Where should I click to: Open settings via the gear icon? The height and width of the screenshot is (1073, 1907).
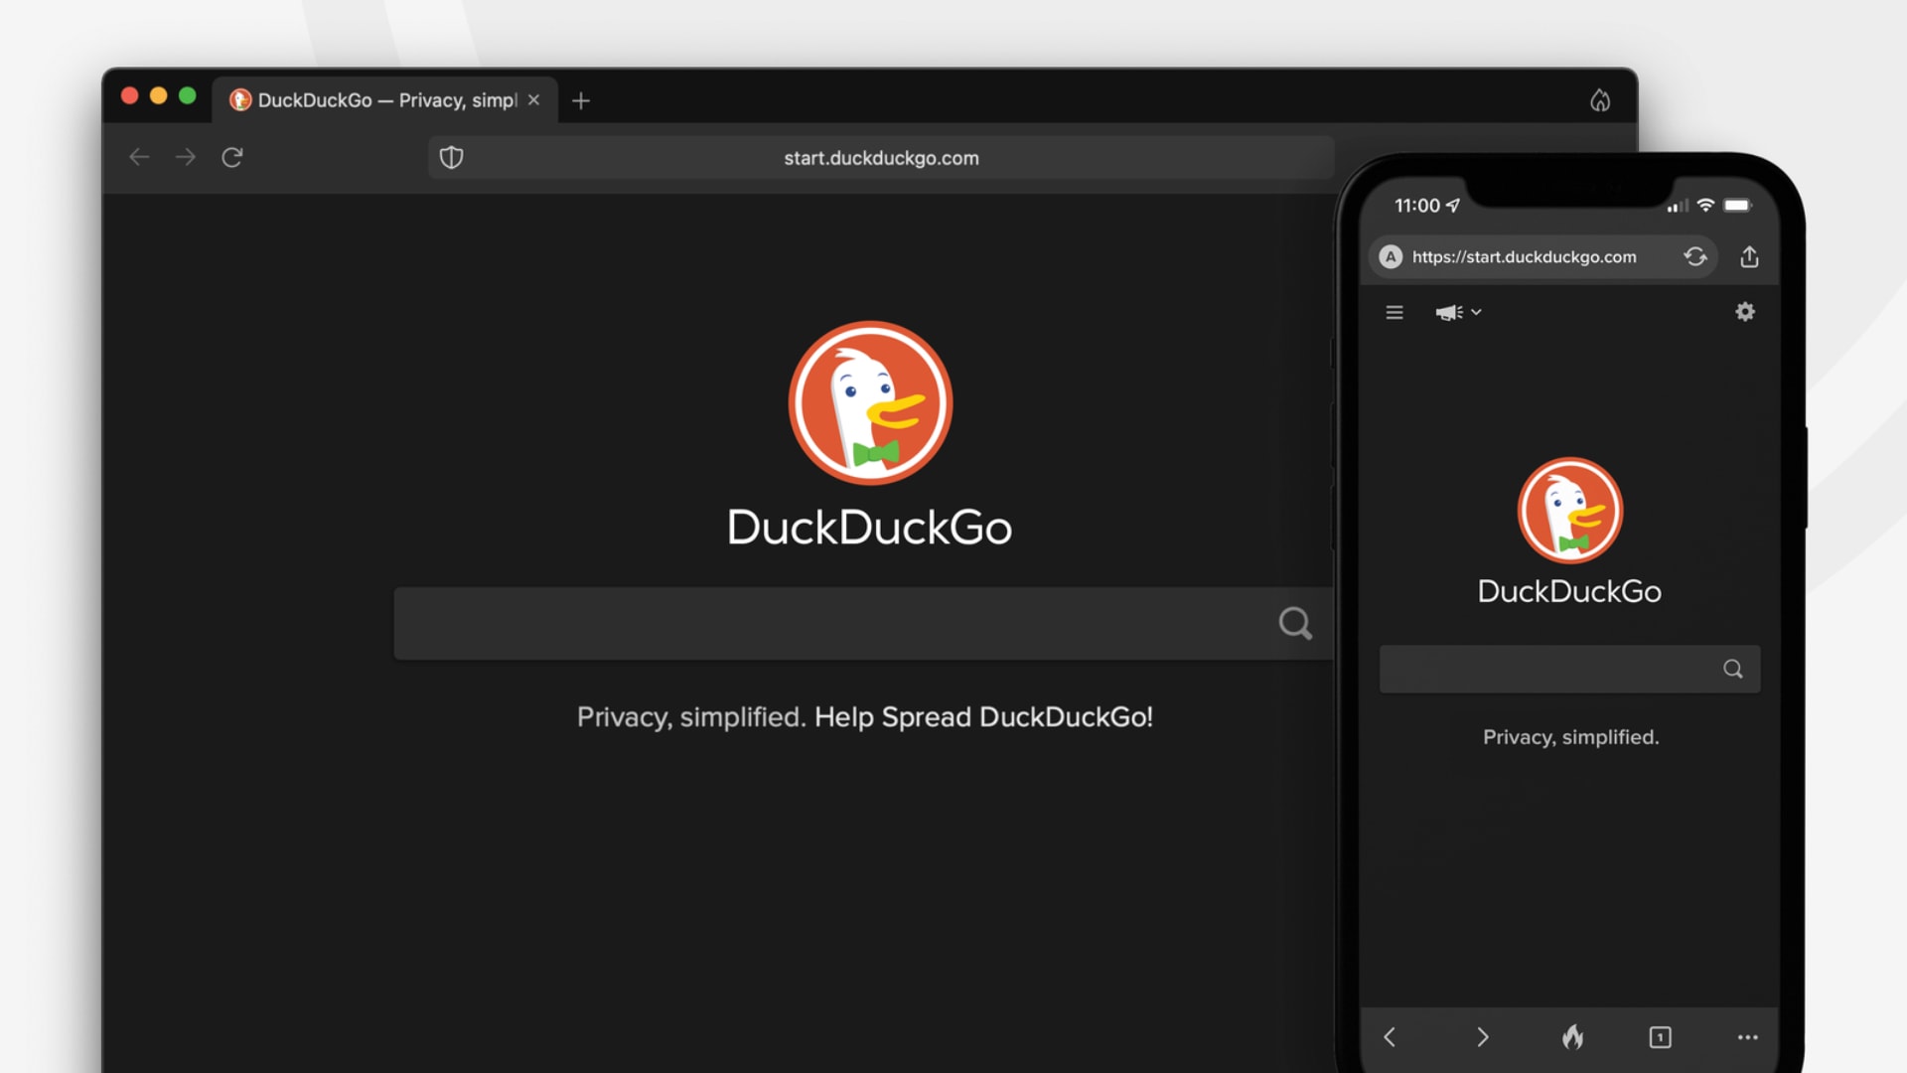1745,312
